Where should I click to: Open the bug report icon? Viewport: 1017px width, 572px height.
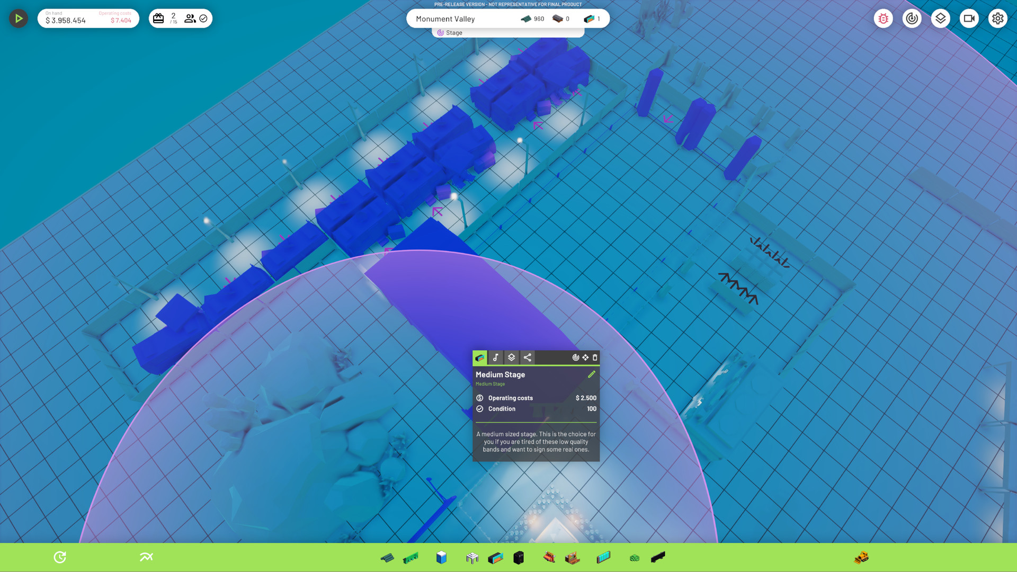[x=883, y=19]
